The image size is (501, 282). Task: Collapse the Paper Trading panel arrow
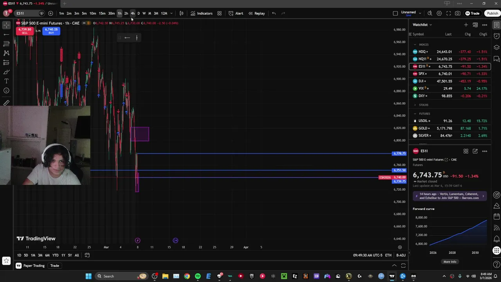coord(394,266)
